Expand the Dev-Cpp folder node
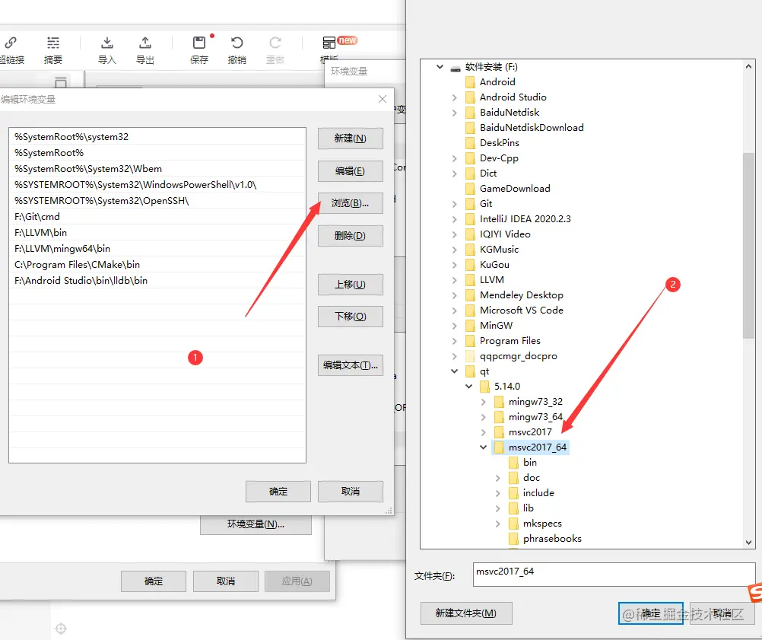The width and height of the screenshot is (762, 640). pyautogui.click(x=454, y=158)
